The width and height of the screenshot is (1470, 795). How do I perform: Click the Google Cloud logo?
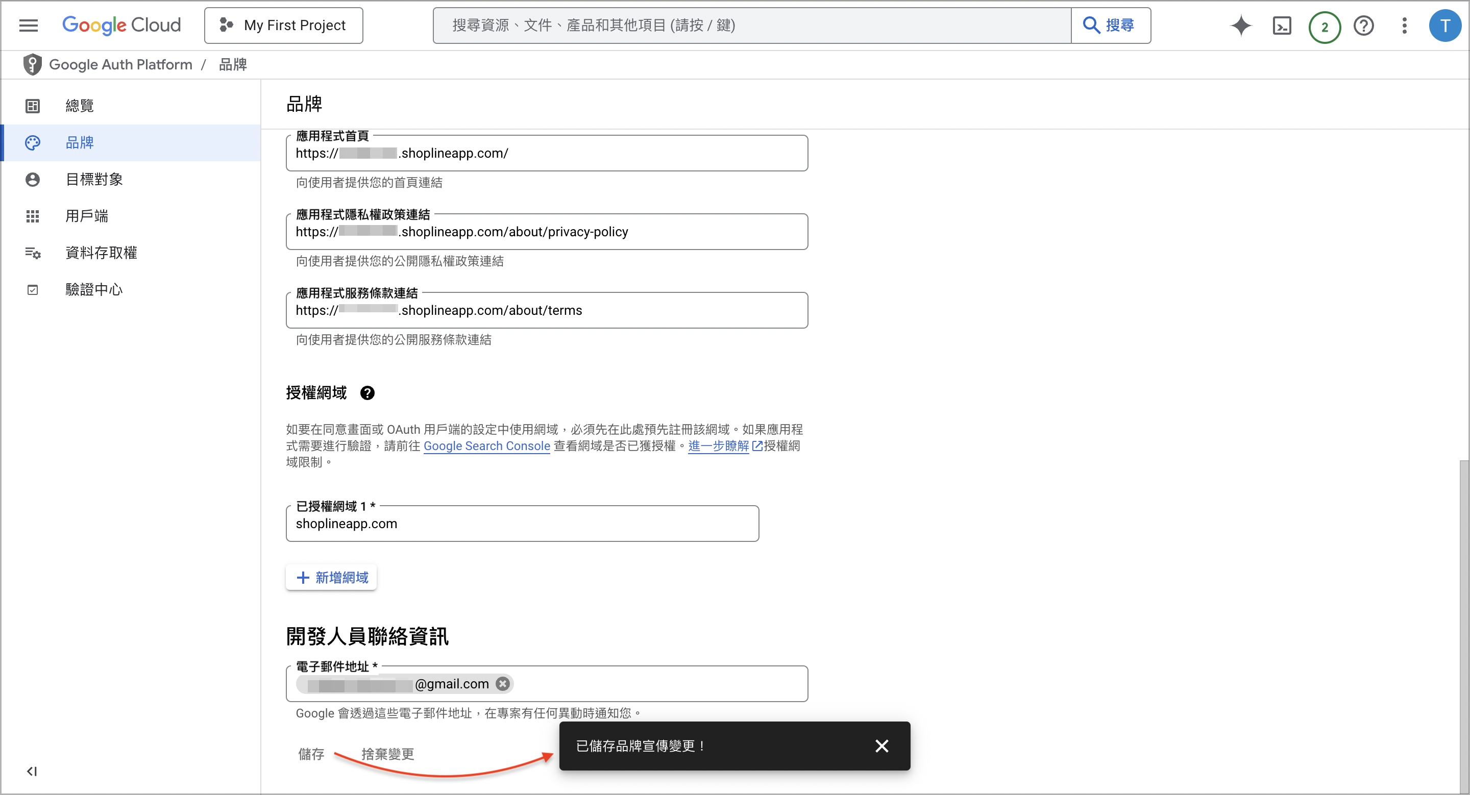(x=121, y=25)
